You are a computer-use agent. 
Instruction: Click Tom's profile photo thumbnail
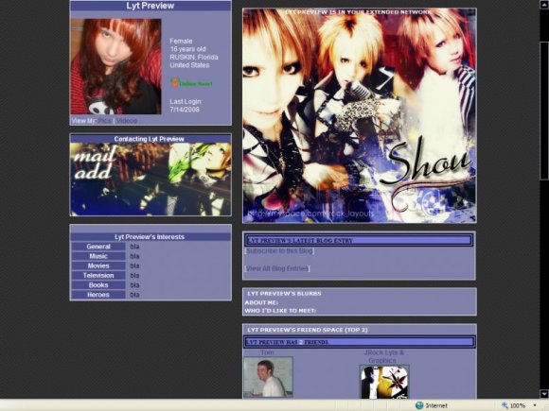click(x=268, y=377)
